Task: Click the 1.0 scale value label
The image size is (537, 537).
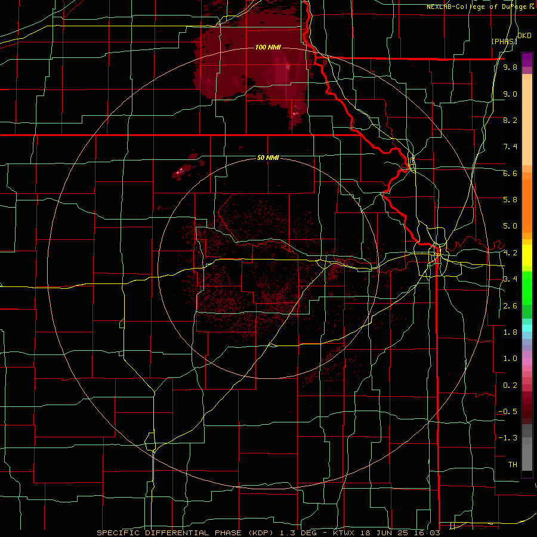Action: [510, 359]
